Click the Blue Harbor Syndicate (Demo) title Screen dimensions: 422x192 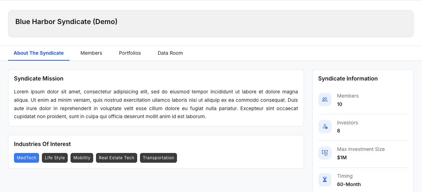(x=66, y=22)
